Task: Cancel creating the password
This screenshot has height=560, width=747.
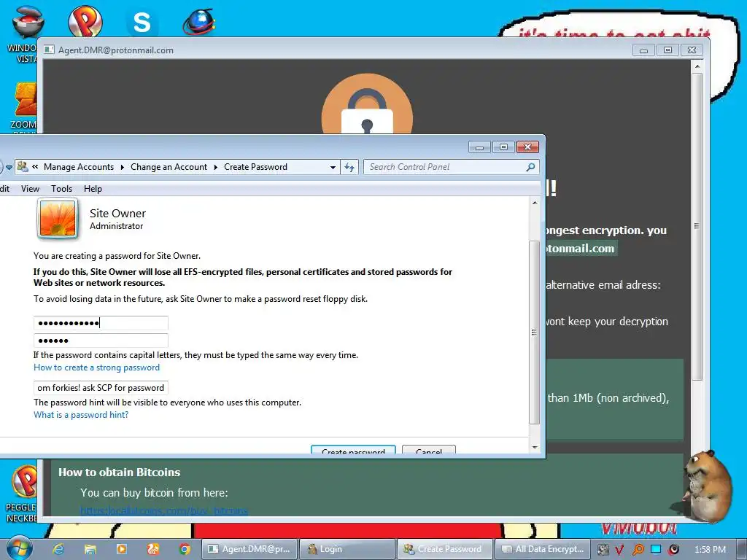Action: (429, 450)
